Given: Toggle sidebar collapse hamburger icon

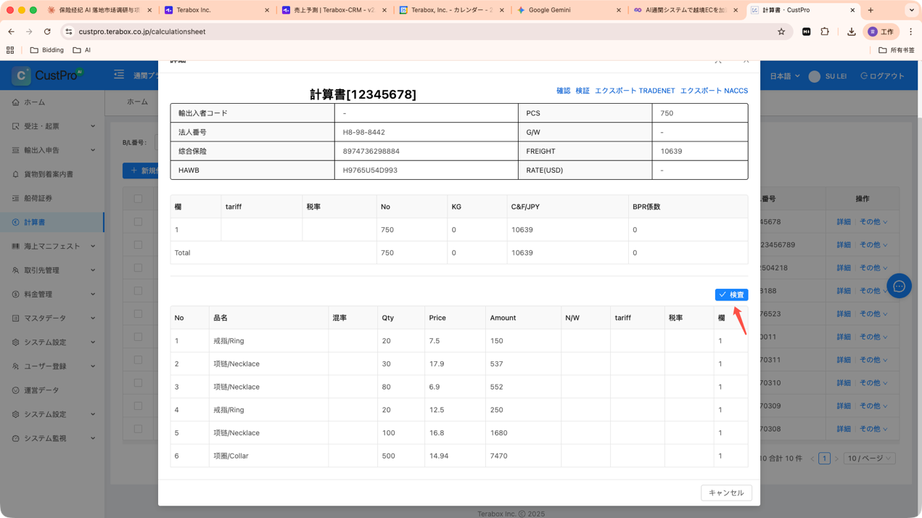Looking at the screenshot, I should (119, 75).
